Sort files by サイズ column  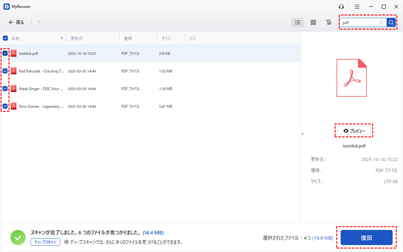166,39
